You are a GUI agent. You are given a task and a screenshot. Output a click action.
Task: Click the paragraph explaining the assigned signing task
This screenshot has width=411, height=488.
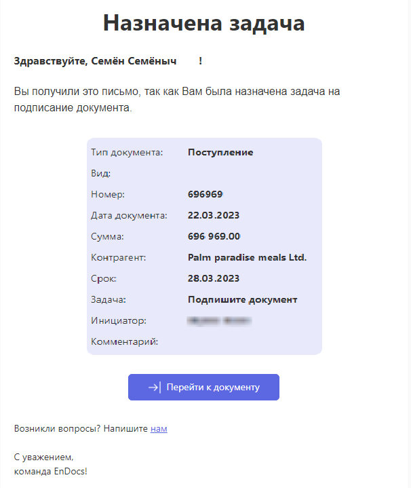(x=177, y=99)
